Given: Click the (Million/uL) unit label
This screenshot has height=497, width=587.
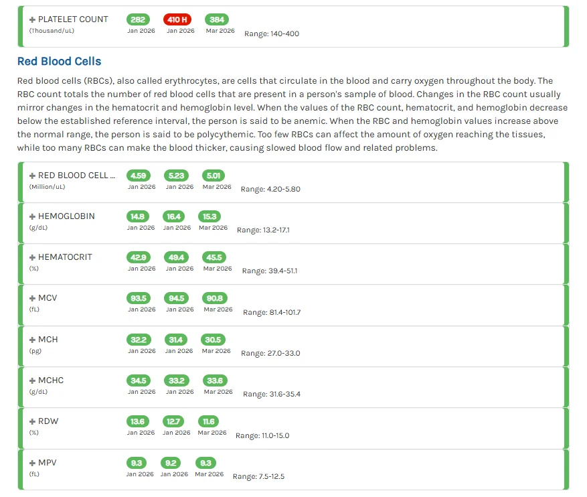Looking at the screenshot, I should click(47, 186).
